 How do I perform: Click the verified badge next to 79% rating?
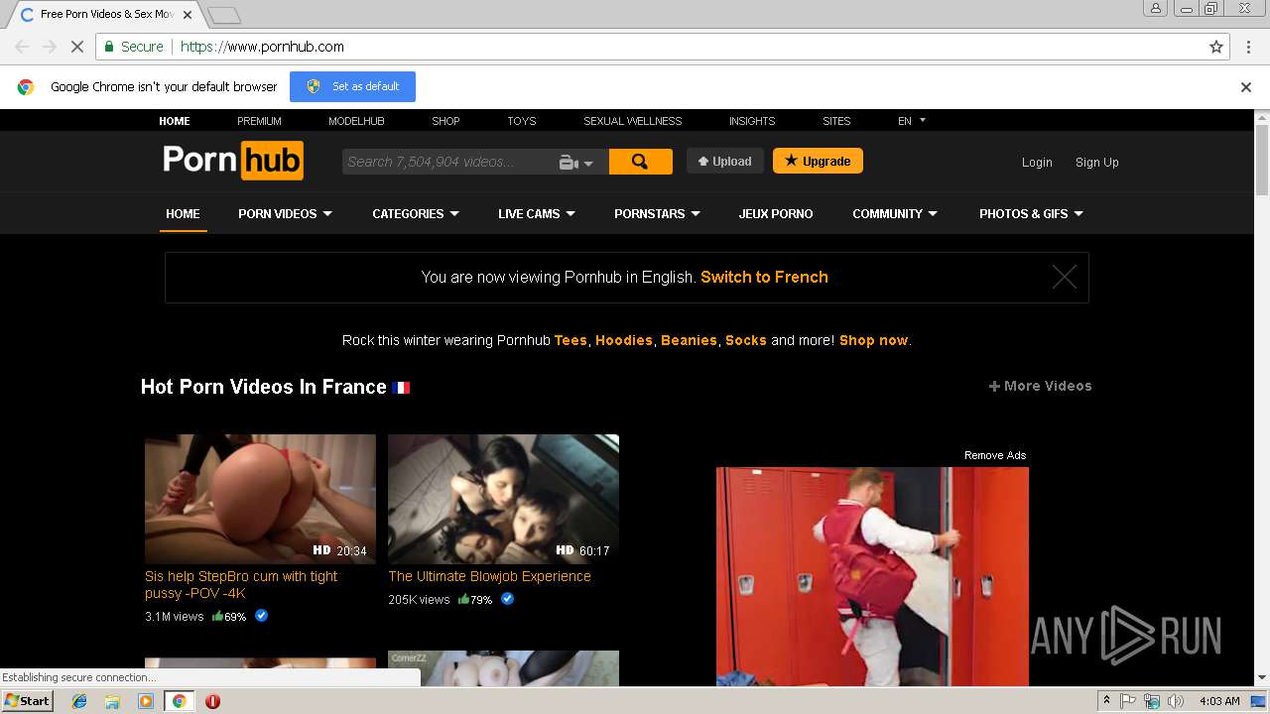point(508,599)
